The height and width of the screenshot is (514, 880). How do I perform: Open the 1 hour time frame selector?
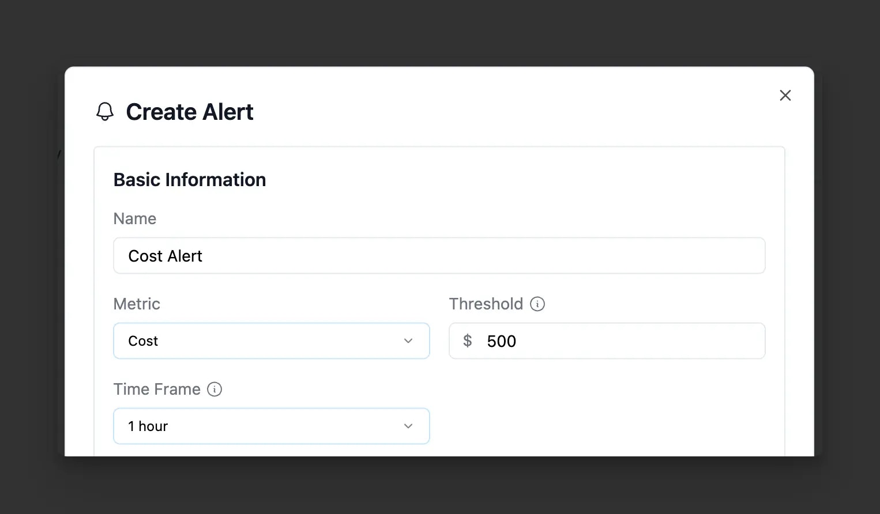coord(271,426)
